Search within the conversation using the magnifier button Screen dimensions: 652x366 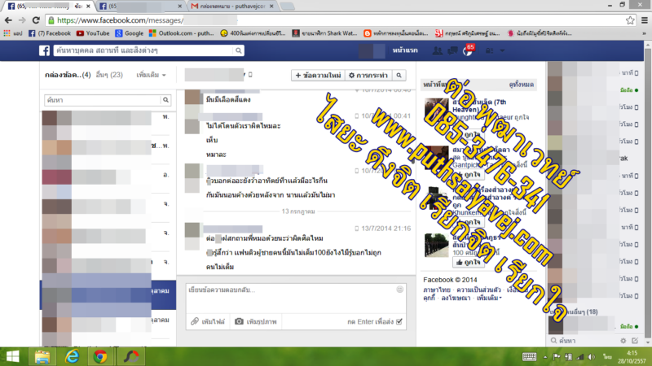point(399,75)
